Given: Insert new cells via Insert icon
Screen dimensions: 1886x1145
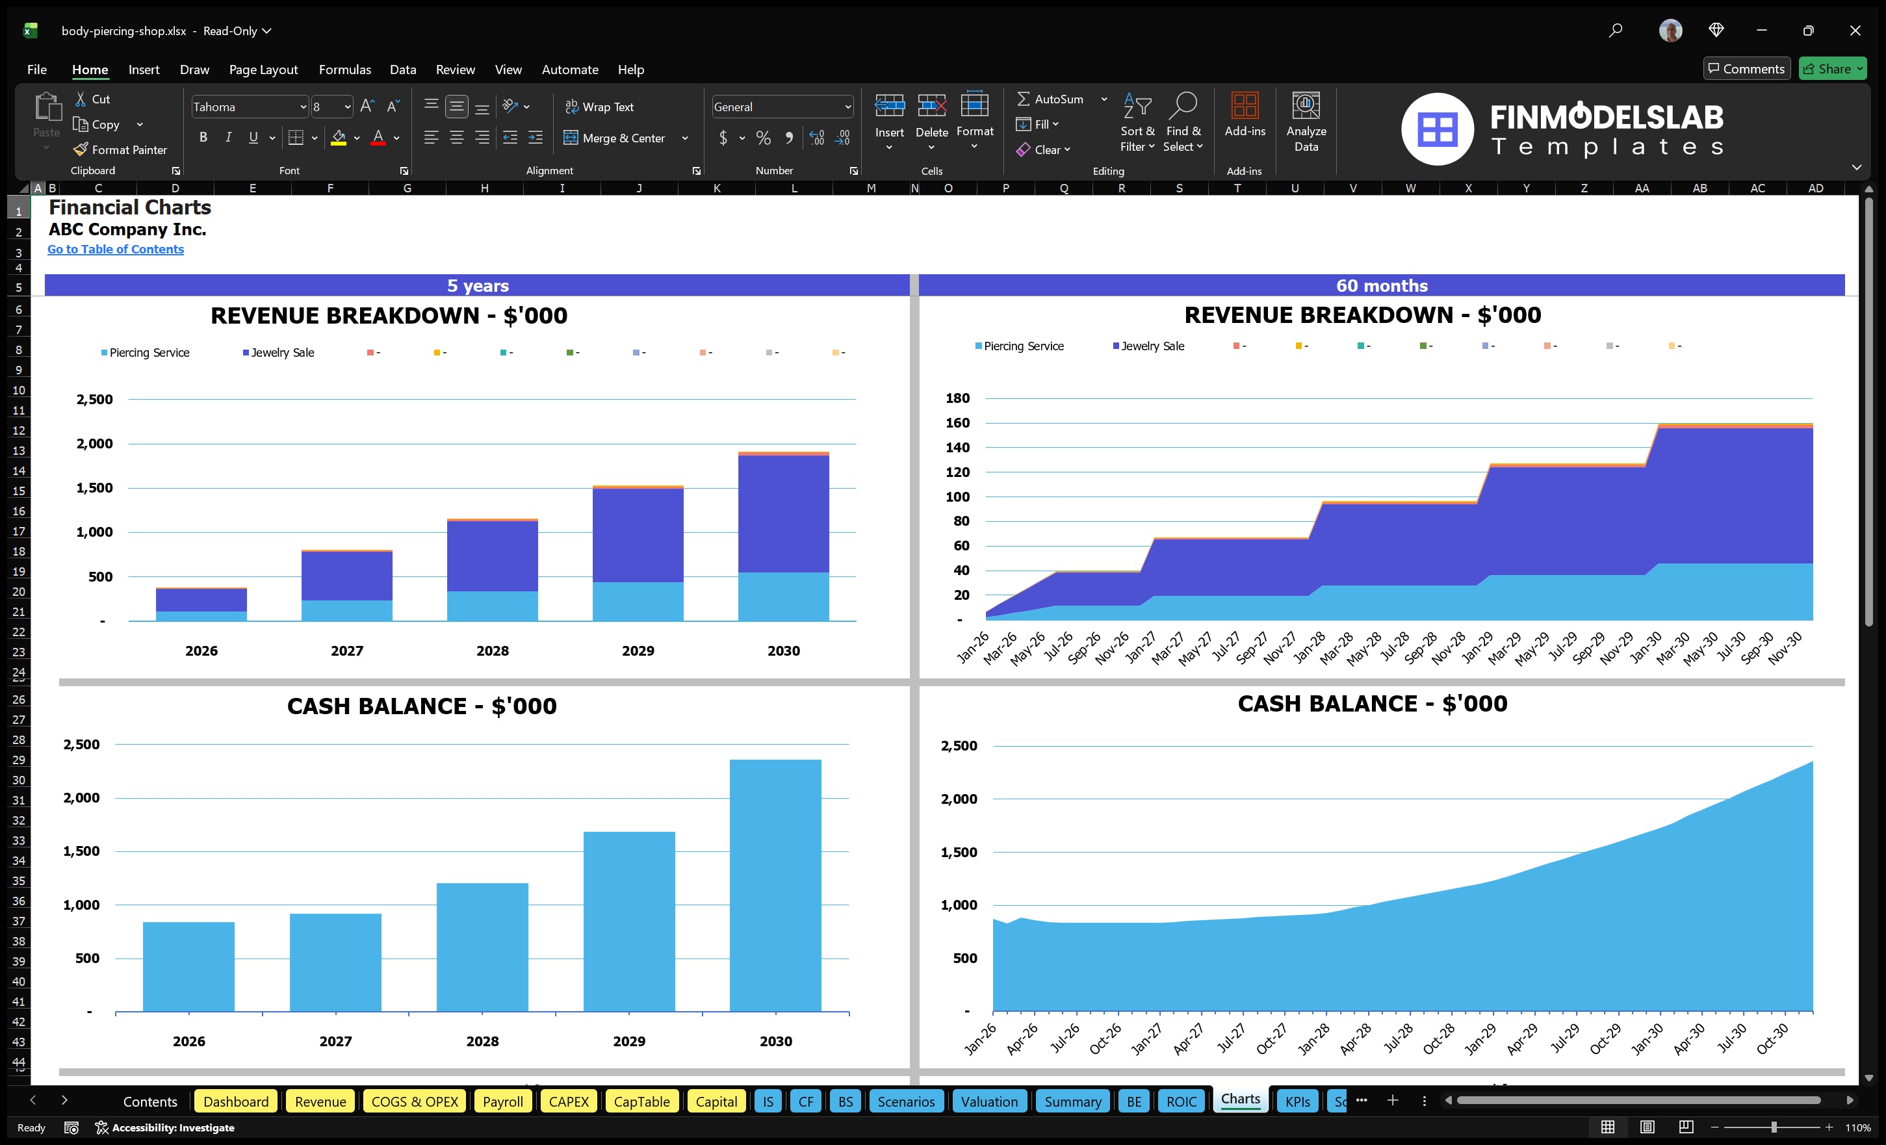Looking at the screenshot, I should pos(888,115).
